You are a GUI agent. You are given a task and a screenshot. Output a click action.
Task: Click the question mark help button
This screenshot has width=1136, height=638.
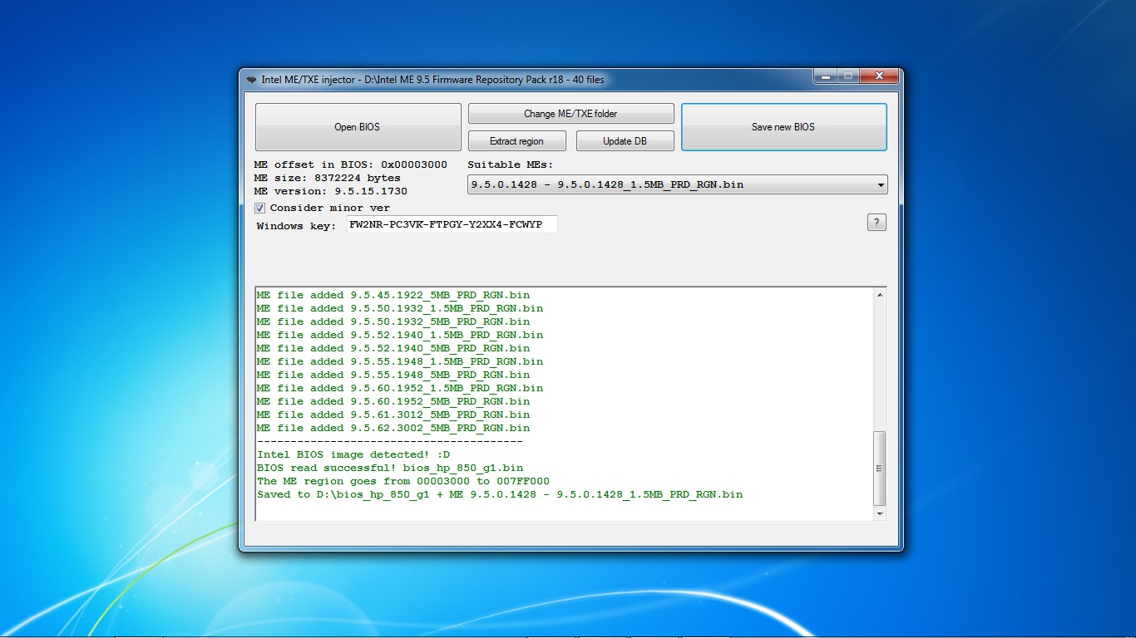click(877, 223)
